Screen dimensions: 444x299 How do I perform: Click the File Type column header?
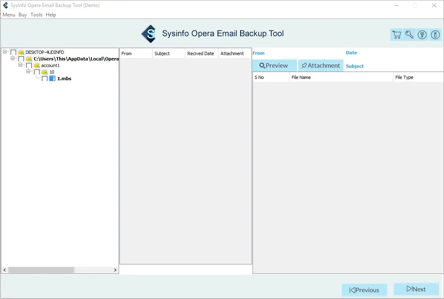(x=418, y=77)
